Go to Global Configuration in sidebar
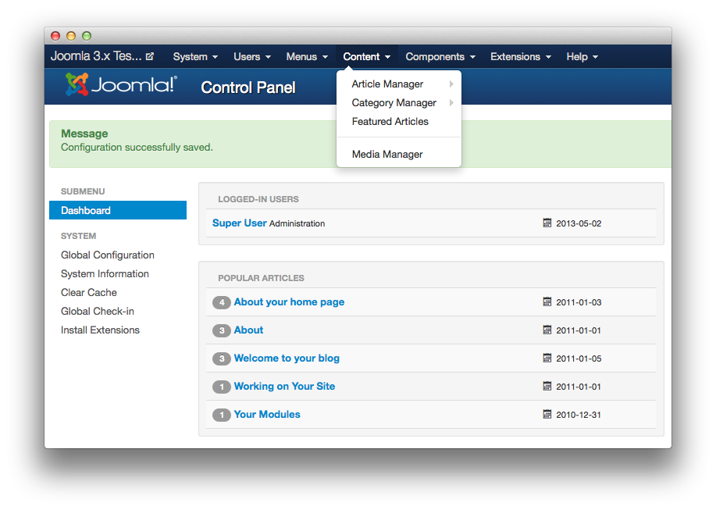Screen dimensions: 716x510 click(108, 255)
